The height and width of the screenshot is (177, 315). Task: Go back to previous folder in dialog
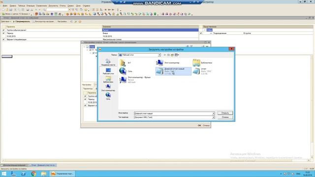[x=165, y=55]
